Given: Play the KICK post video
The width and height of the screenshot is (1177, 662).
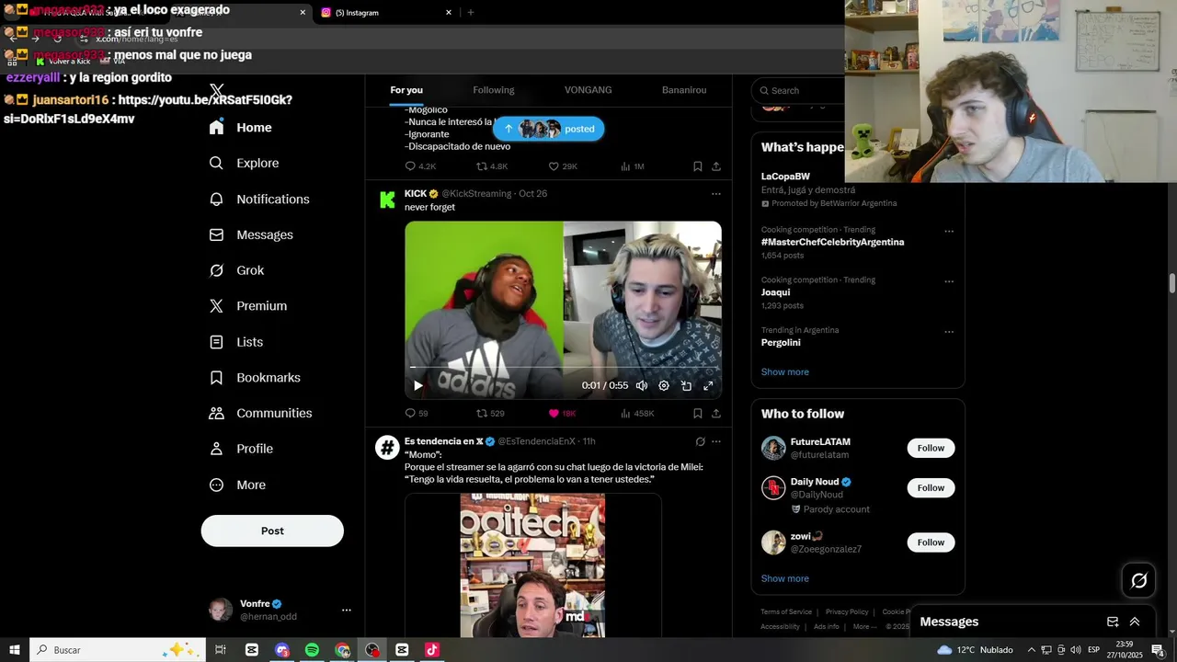Looking at the screenshot, I should [x=417, y=386].
